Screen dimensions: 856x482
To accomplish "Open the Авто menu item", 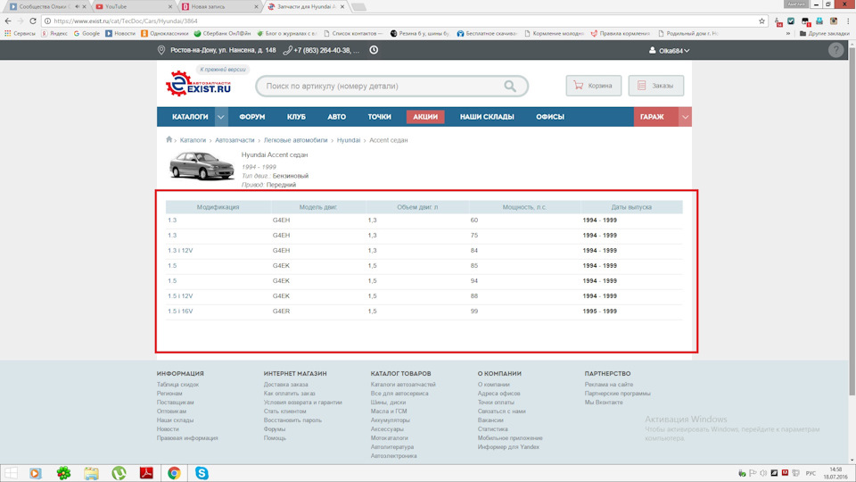I will click(x=336, y=117).
